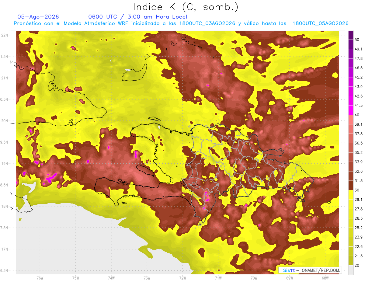
Task: Select the date label "05-Ago-2026"
Action: (x=38, y=17)
